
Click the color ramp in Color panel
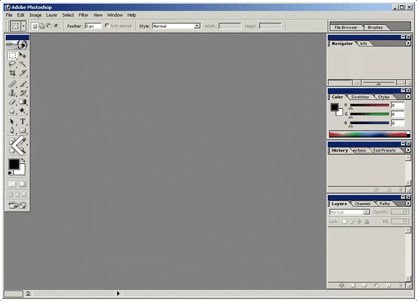(370, 134)
